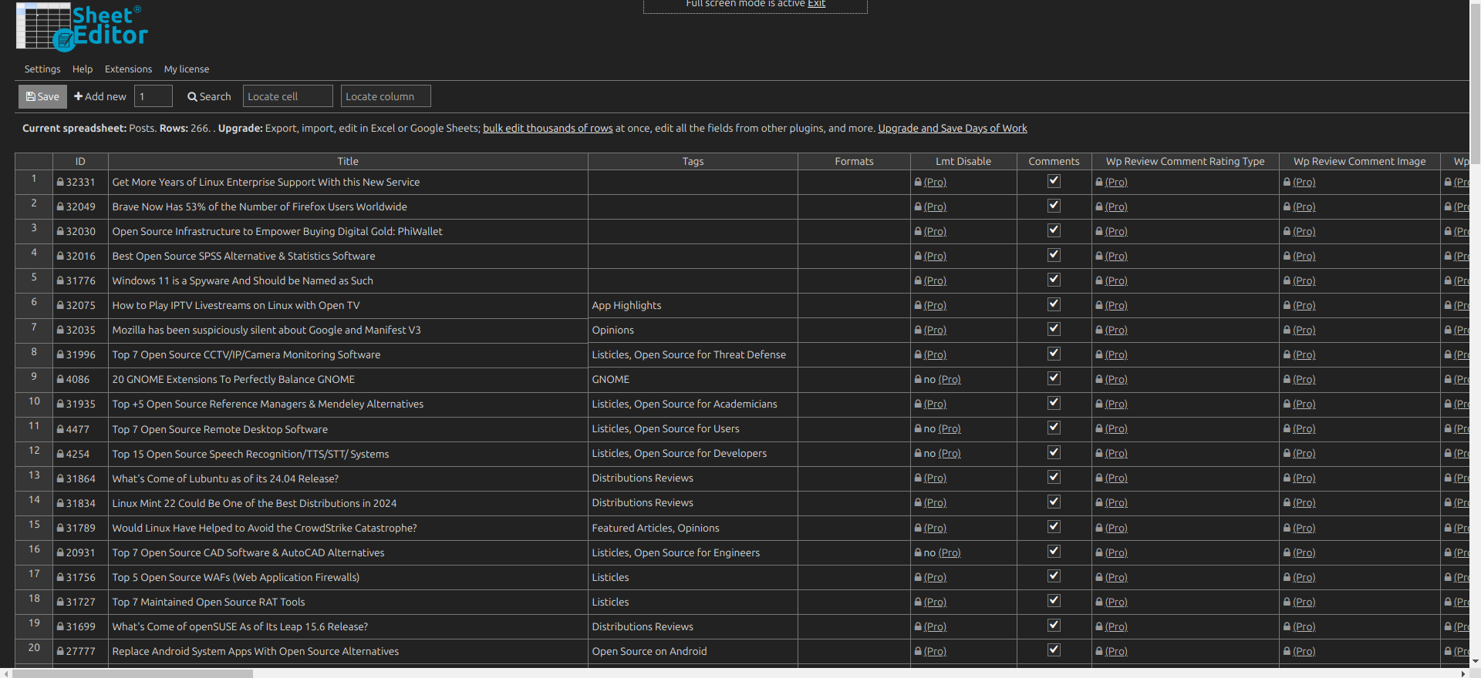
Task: Toggle Comments checkbox for GNOME Extensions post
Action: tap(1054, 378)
